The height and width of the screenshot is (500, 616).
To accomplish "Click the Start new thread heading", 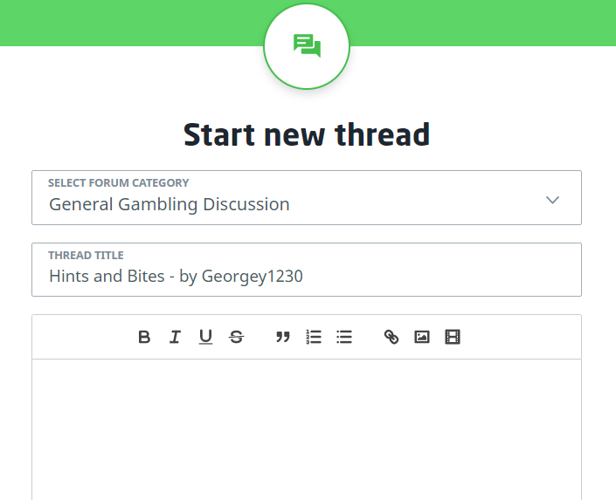I will tap(307, 135).
